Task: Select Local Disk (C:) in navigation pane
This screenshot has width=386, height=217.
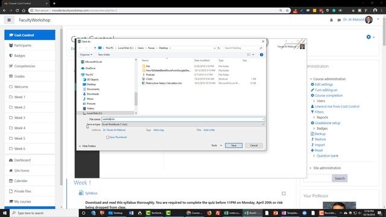Action: click(94, 113)
